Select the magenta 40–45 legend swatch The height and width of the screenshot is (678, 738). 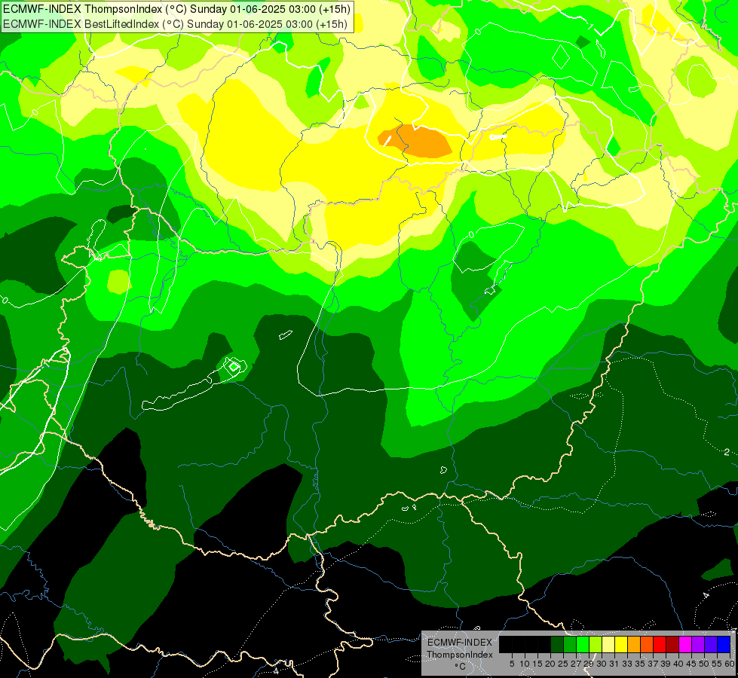685,644
